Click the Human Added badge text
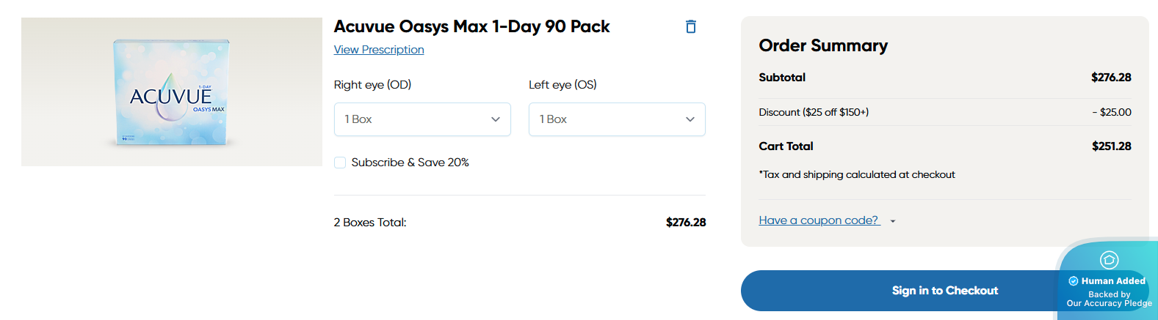The height and width of the screenshot is (320, 1158). 1113,281
